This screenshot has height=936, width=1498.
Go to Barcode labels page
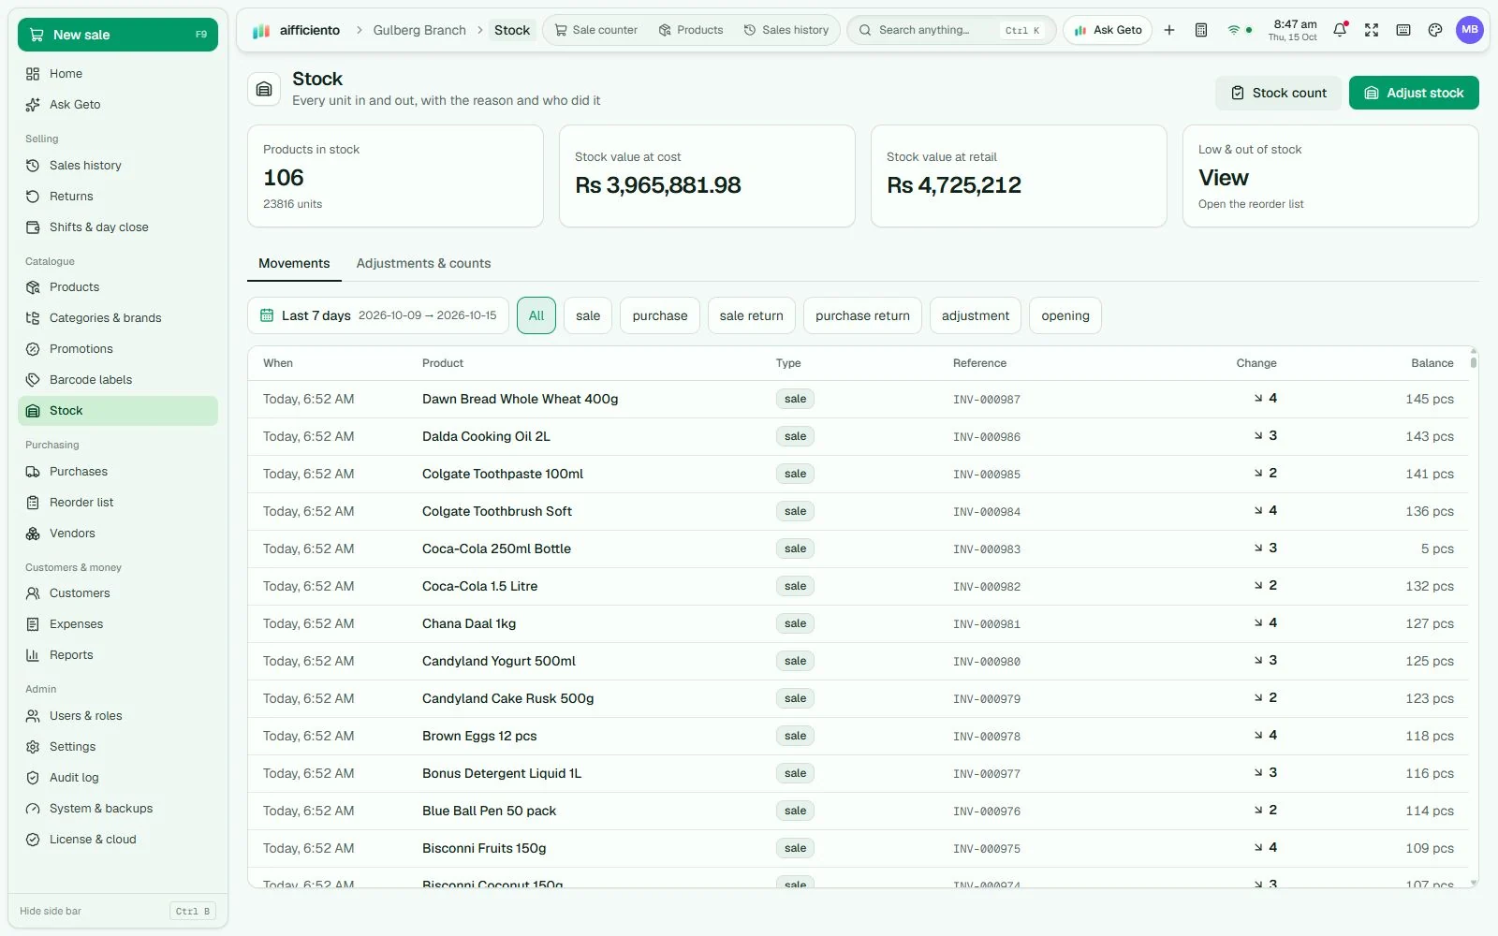[x=118, y=380]
